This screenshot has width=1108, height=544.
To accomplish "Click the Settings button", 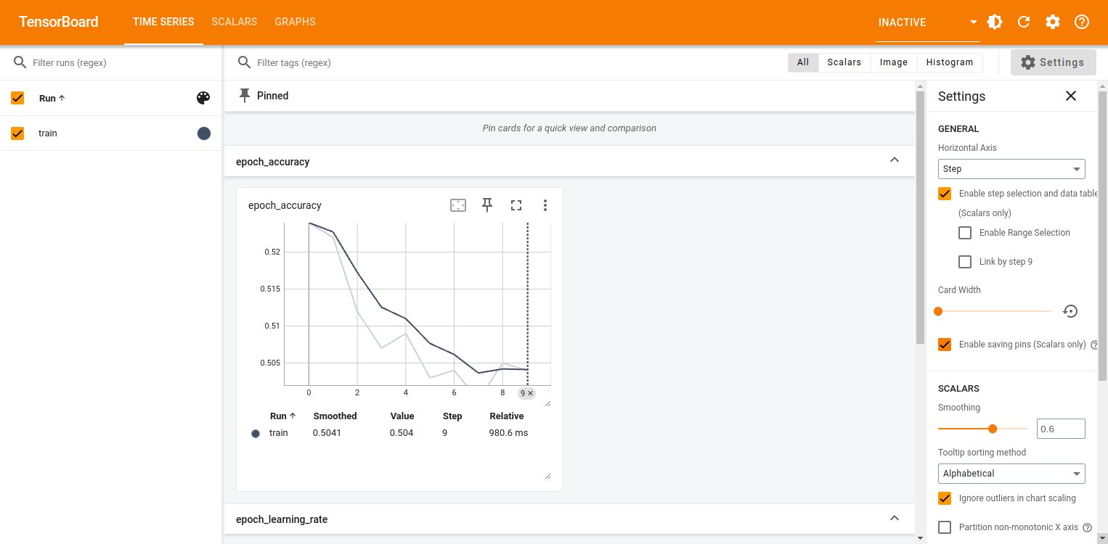I will 1052,62.
